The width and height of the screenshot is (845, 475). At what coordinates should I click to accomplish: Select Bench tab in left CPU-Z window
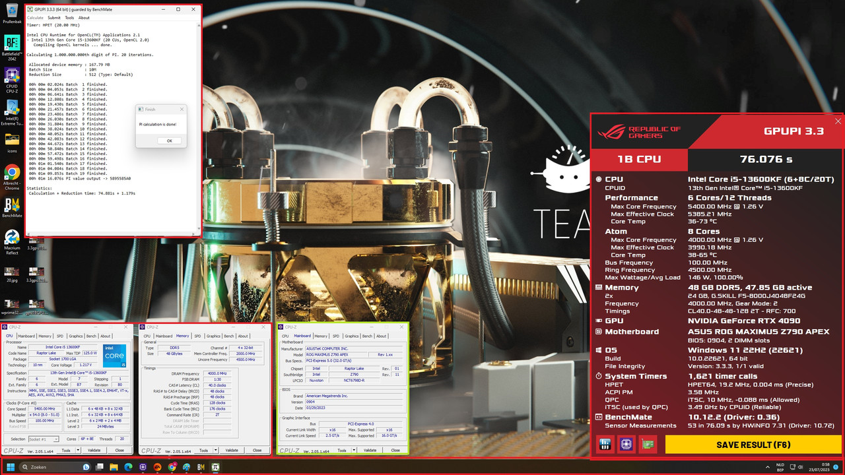pyautogui.click(x=91, y=336)
